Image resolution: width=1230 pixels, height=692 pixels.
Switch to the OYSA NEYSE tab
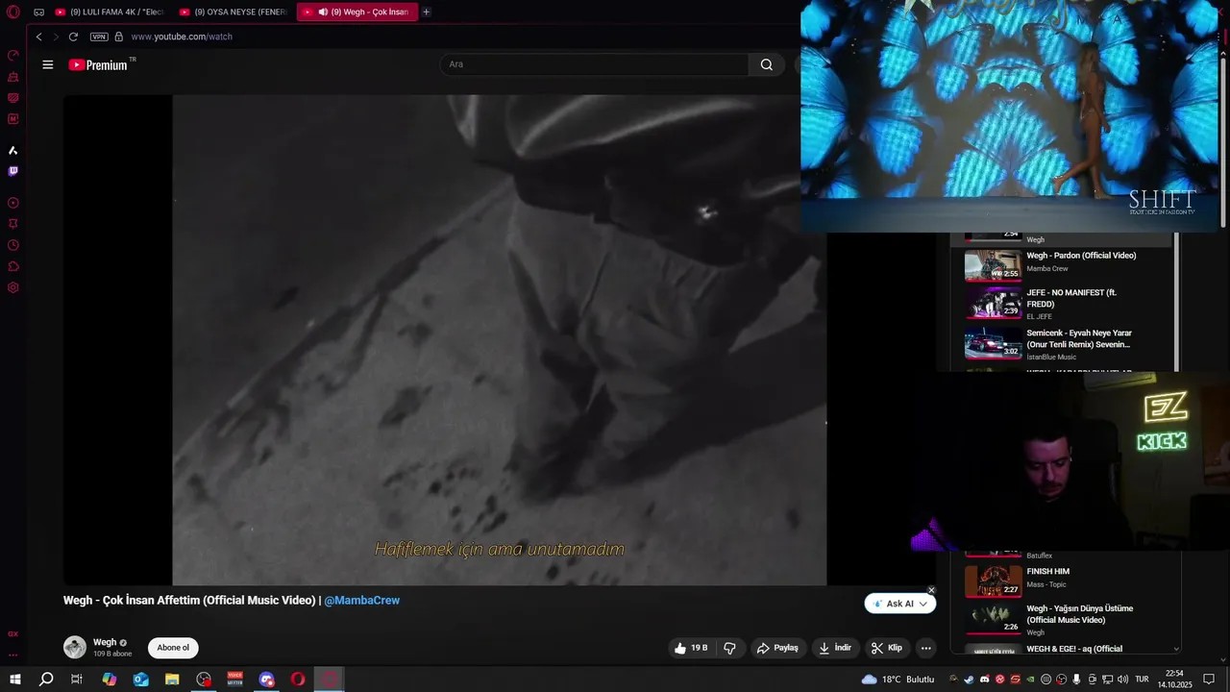click(234, 12)
